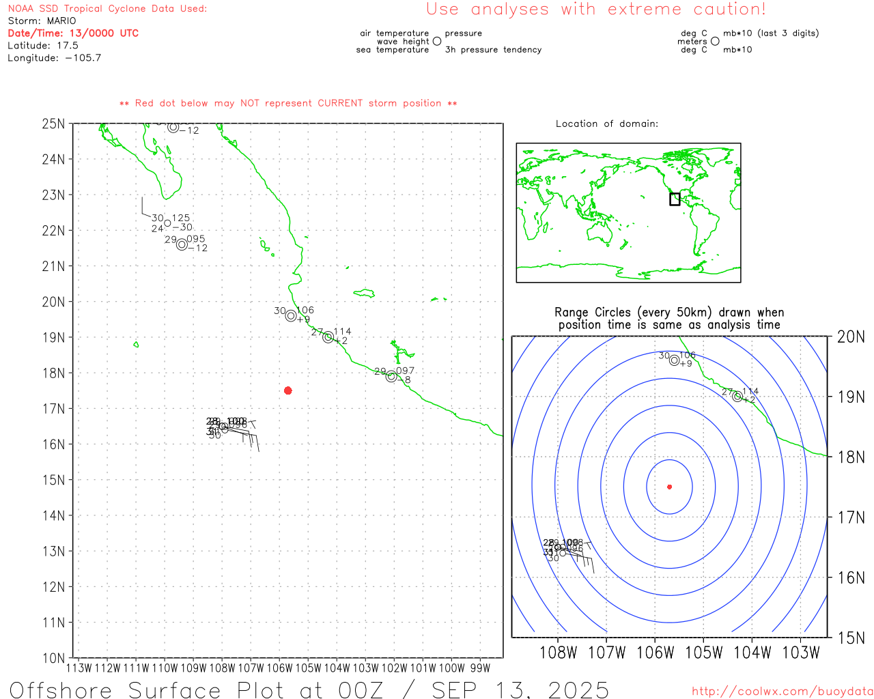This screenshot has width=874, height=699.
Task: Click 'Date/Time: 13/0000 UTC' text
Action: tap(73, 33)
